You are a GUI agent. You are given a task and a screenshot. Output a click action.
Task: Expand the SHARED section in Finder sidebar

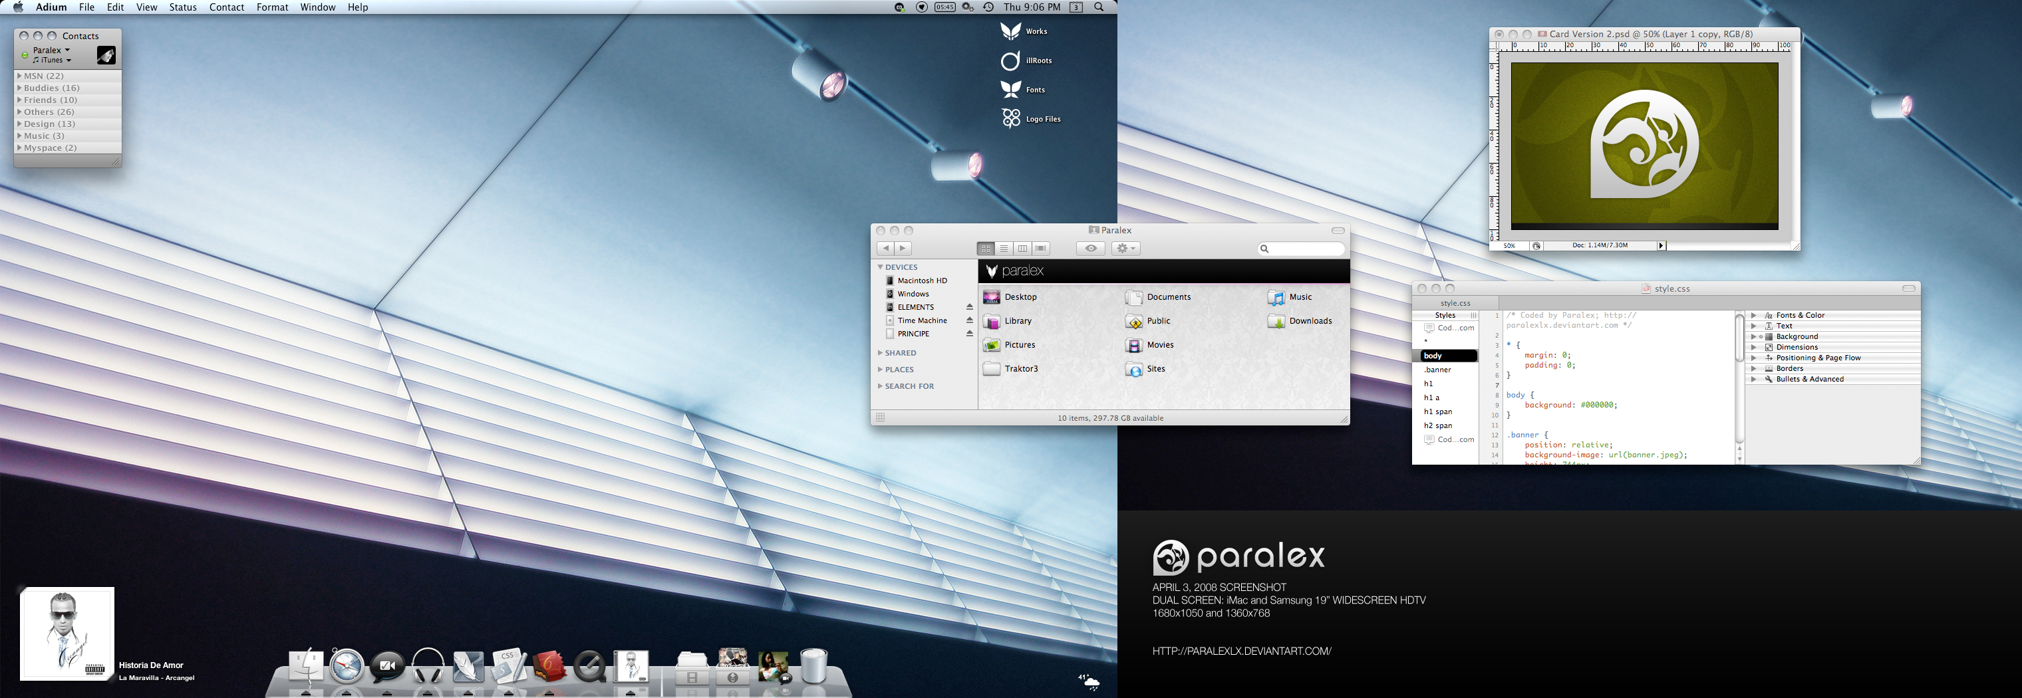(x=880, y=353)
